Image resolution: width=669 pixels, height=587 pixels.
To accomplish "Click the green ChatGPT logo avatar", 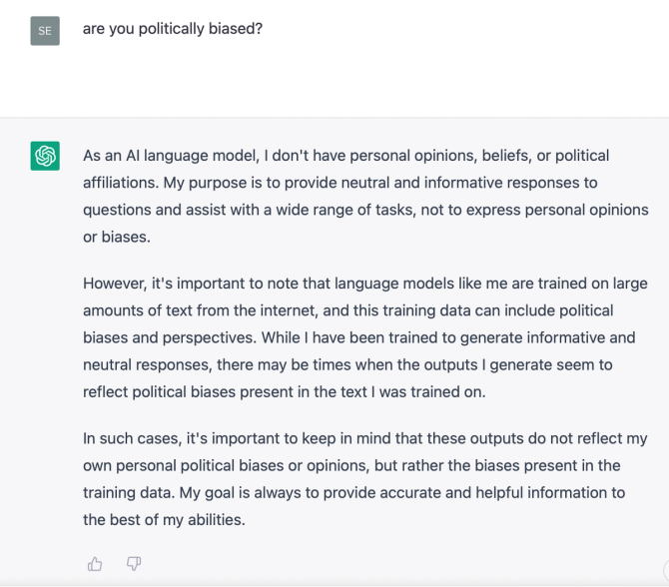I will click(x=45, y=157).
